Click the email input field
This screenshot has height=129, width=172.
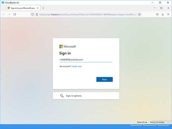86,60
